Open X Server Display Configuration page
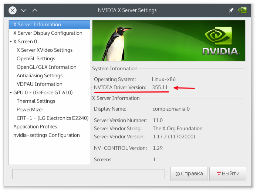257x192 pixels. (48, 33)
